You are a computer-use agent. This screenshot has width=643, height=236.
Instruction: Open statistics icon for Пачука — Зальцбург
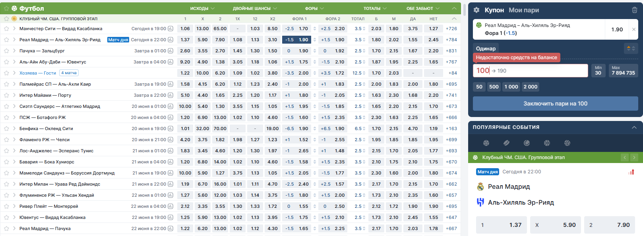tap(170, 51)
